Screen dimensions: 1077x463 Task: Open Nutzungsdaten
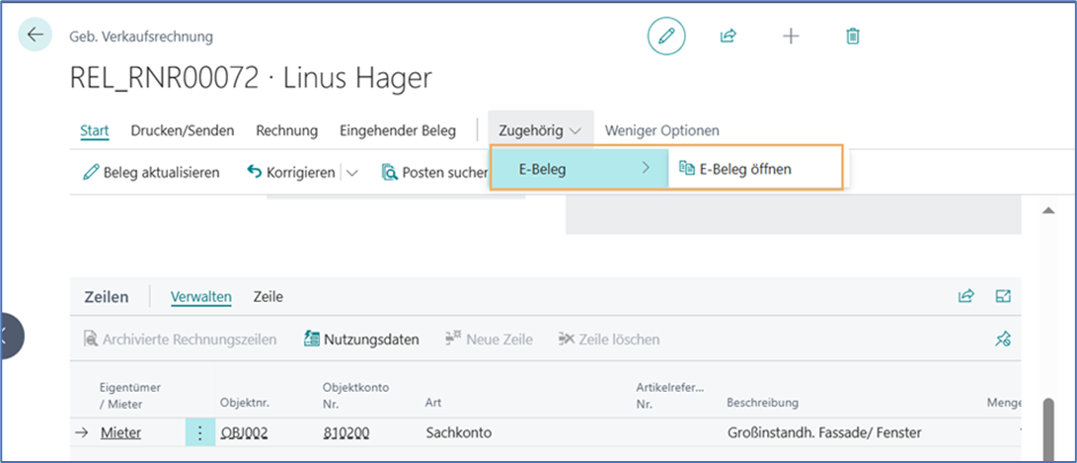[361, 340]
